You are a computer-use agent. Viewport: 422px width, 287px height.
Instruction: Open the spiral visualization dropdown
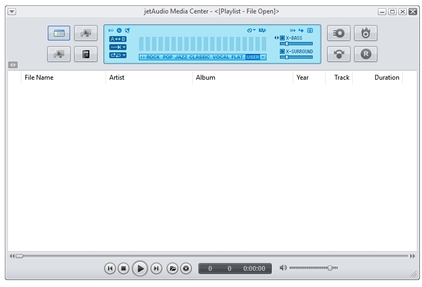click(x=251, y=30)
